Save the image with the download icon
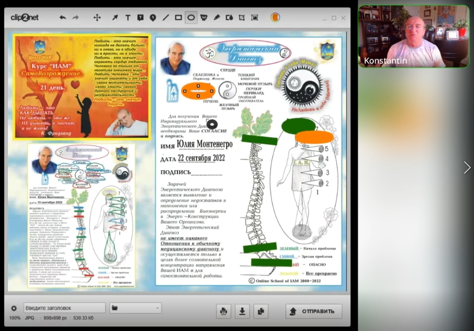The width and height of the screenshot is (474, 331). pyautogui.click(x=243, y=311)
